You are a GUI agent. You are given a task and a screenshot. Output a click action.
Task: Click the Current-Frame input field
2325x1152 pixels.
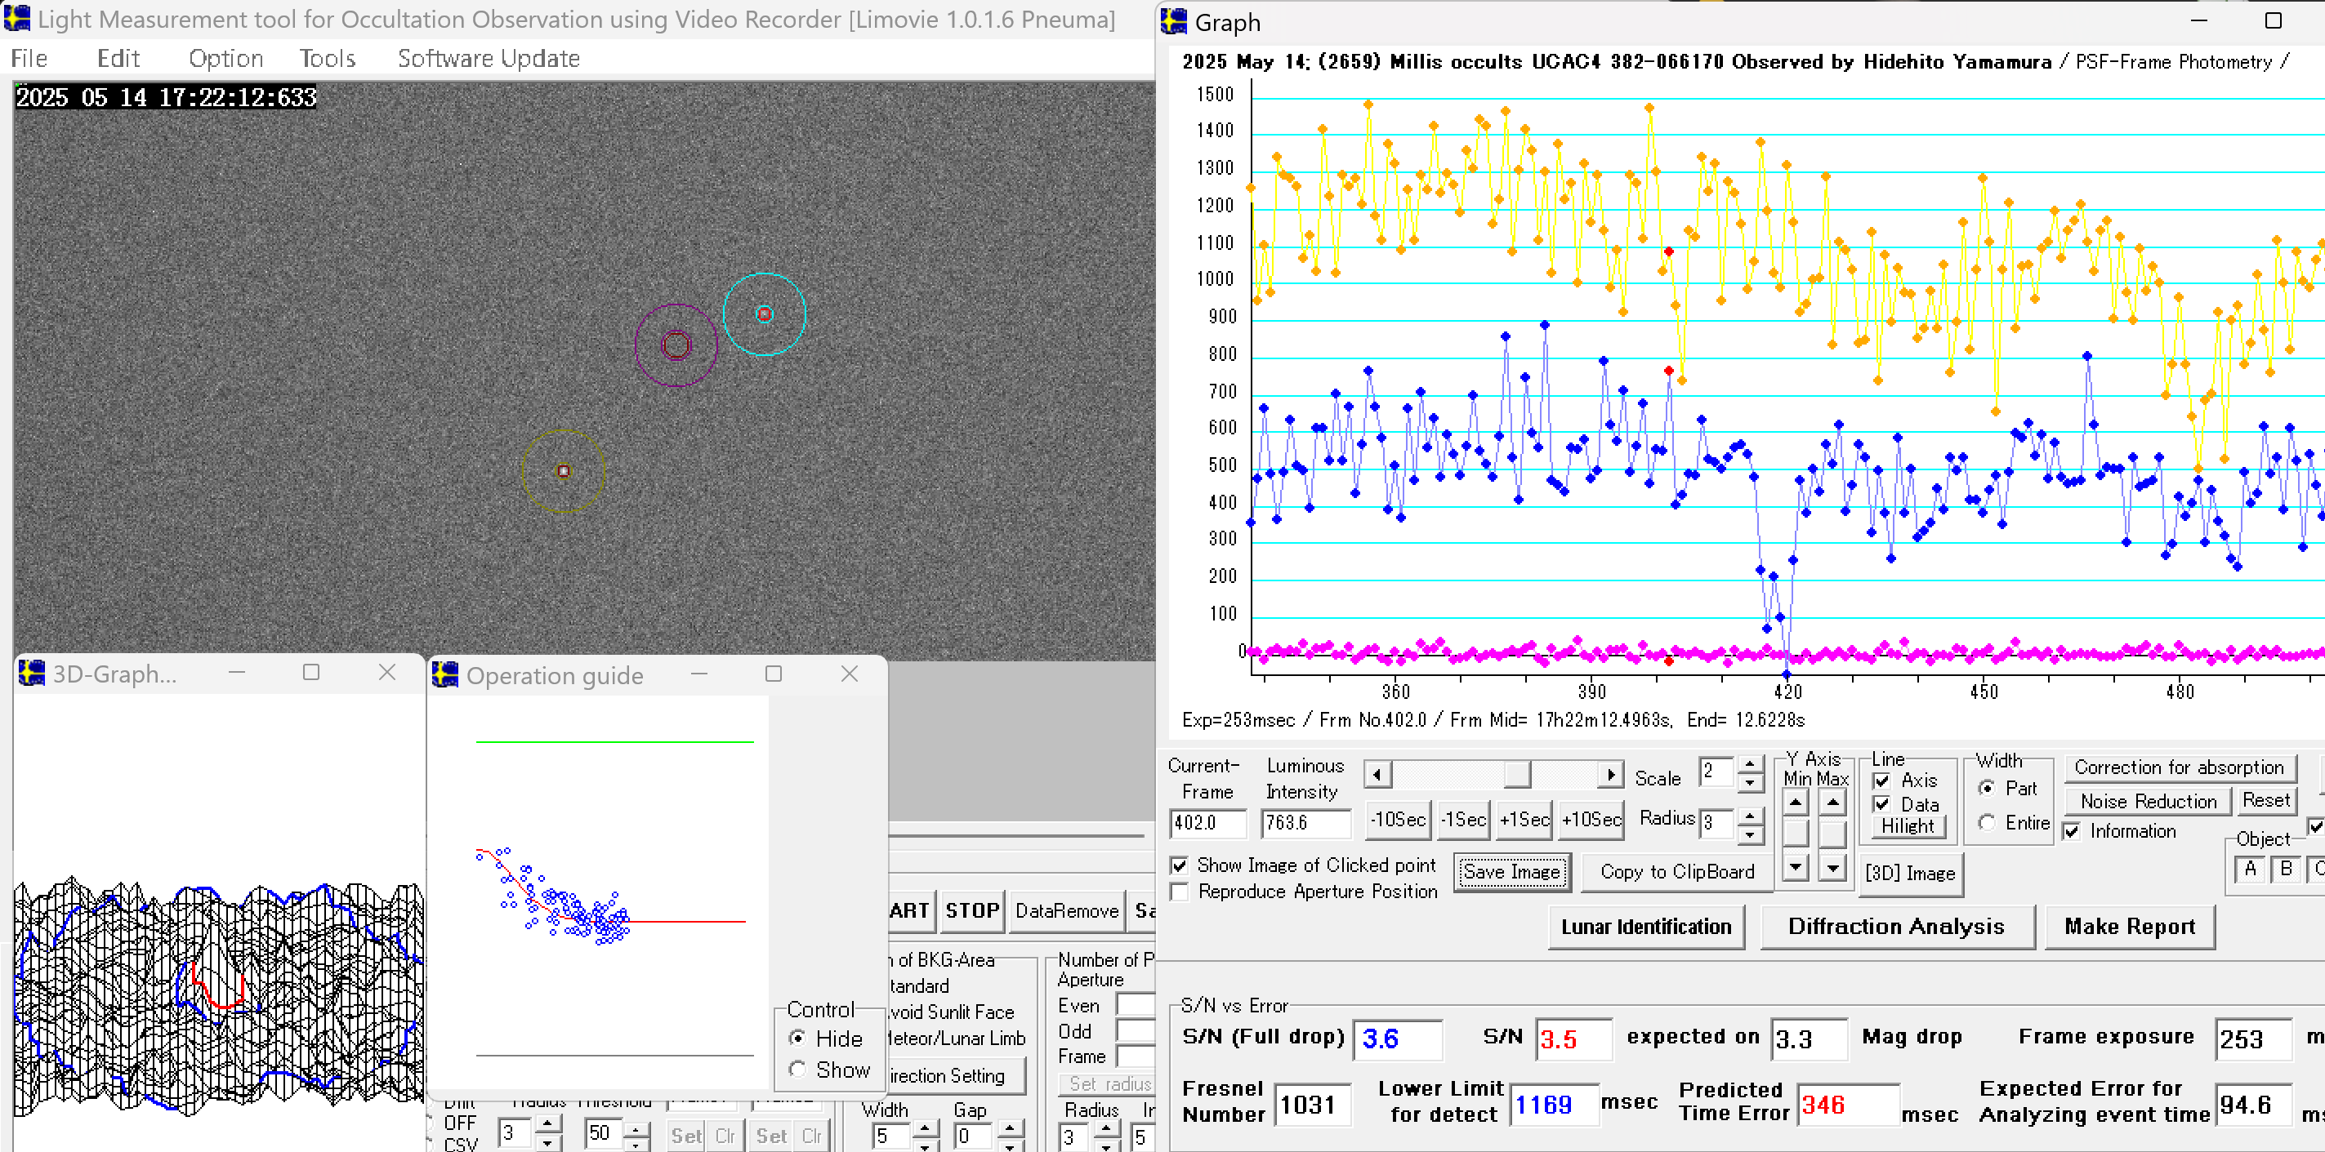pos(1207,823)
